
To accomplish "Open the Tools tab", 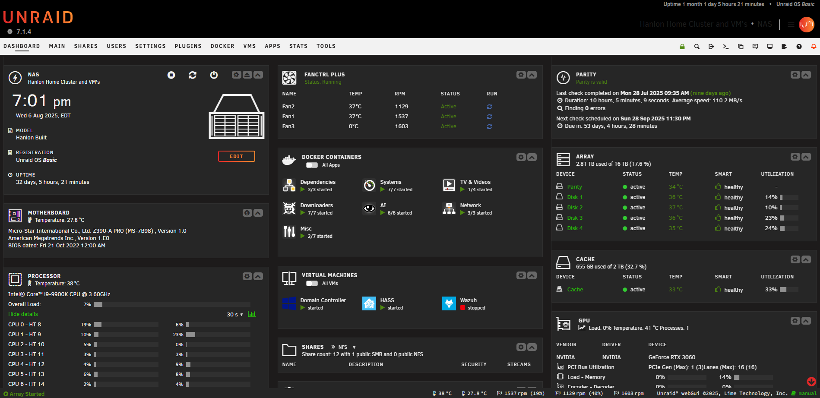I will 326,46.
